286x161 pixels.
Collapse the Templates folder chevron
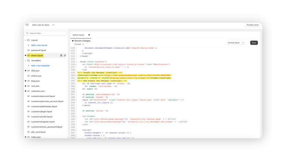[x=26, y=61]
